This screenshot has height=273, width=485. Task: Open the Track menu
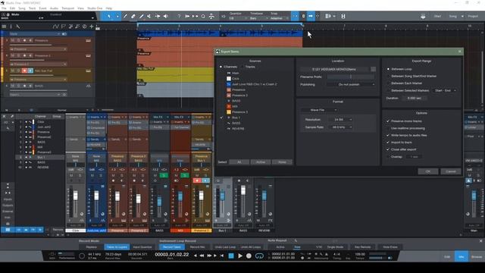coord(32,8)
